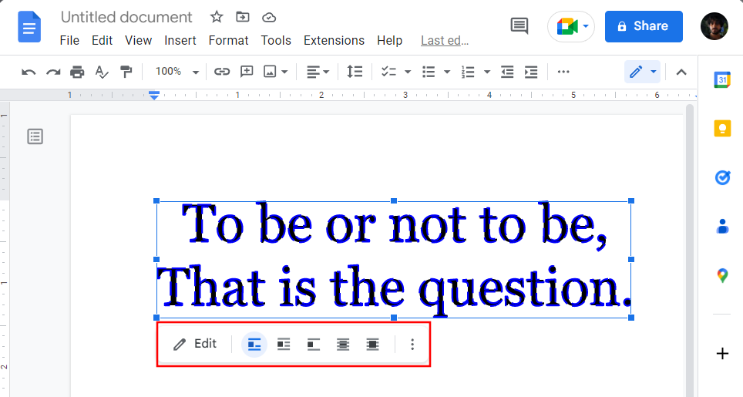Image resolution: width=743 pixels, height=397 pixels.
Task: Open the Google Keep sidebar icon
Action: 722,128
